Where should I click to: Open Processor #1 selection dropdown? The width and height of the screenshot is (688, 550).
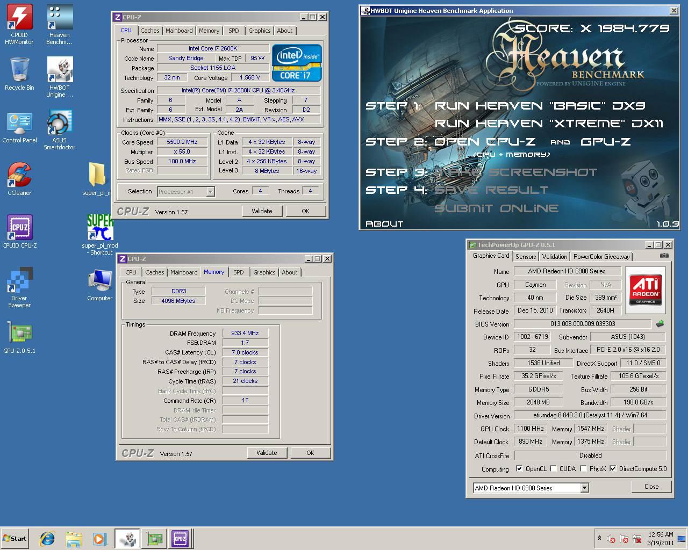(186, 192)
